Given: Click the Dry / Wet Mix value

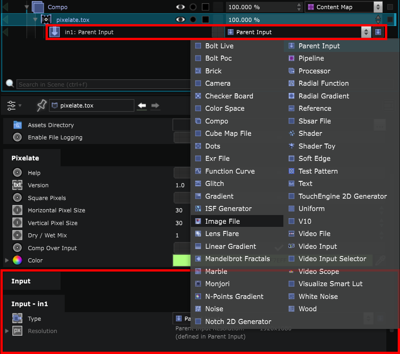Looking at the screenshot, I should [x=177, y=235].
